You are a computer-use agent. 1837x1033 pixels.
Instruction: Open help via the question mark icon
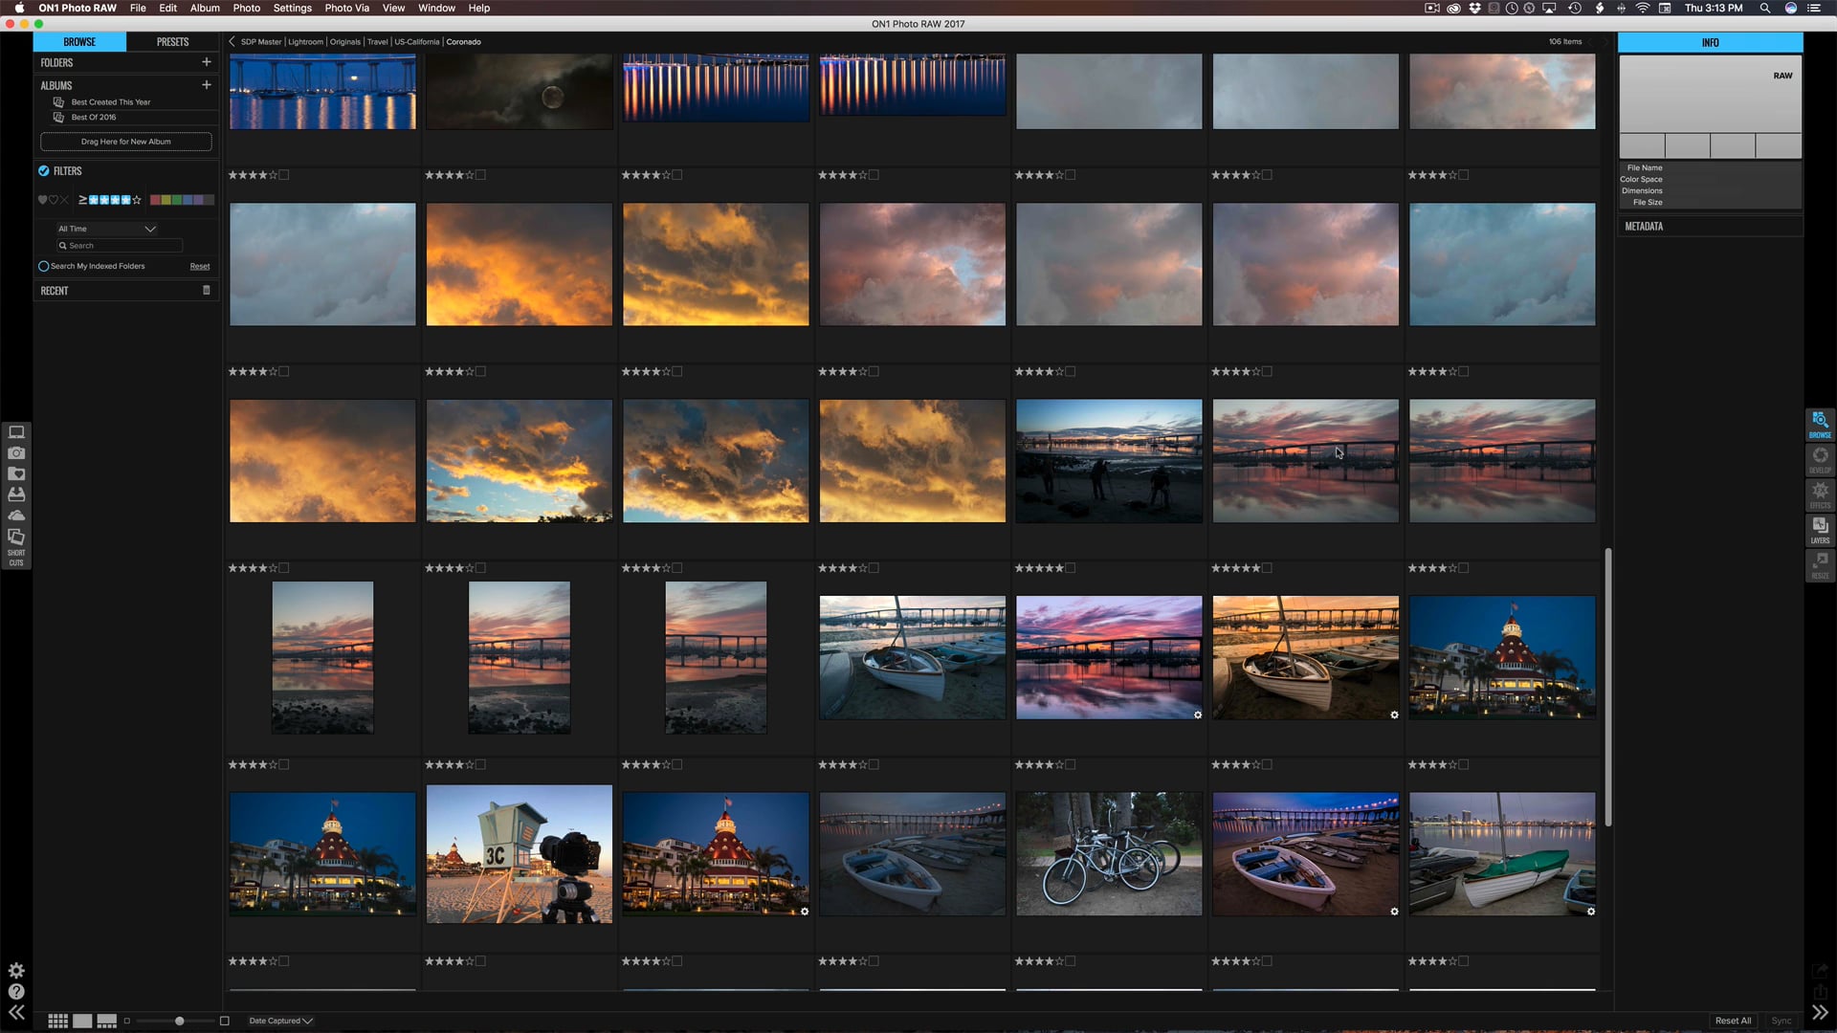16,992
